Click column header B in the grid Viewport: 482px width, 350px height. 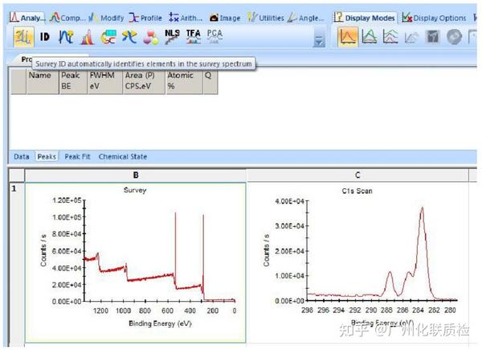[136, 175]
